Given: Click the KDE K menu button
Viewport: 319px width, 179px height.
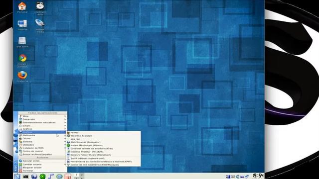Looking at the screenshot, I should (x=17, y=176).
